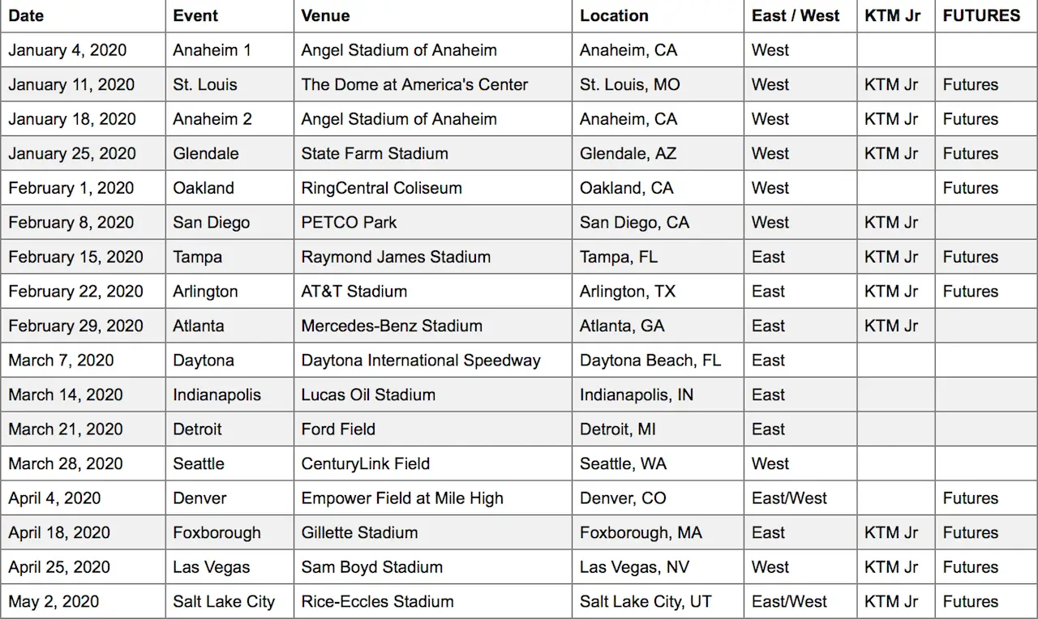This screenshot has width=1038, height=619.
Task: Select The Dome at America's Center cell
Action: tap(433, 84)
